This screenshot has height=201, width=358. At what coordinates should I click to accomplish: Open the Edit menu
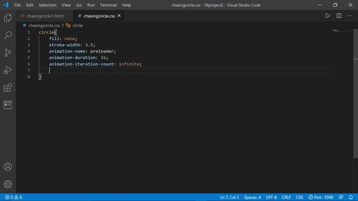[x=30, y=5]
